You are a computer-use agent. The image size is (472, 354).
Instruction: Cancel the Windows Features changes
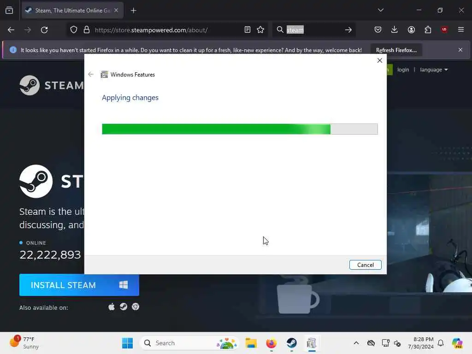coord(365,265)
